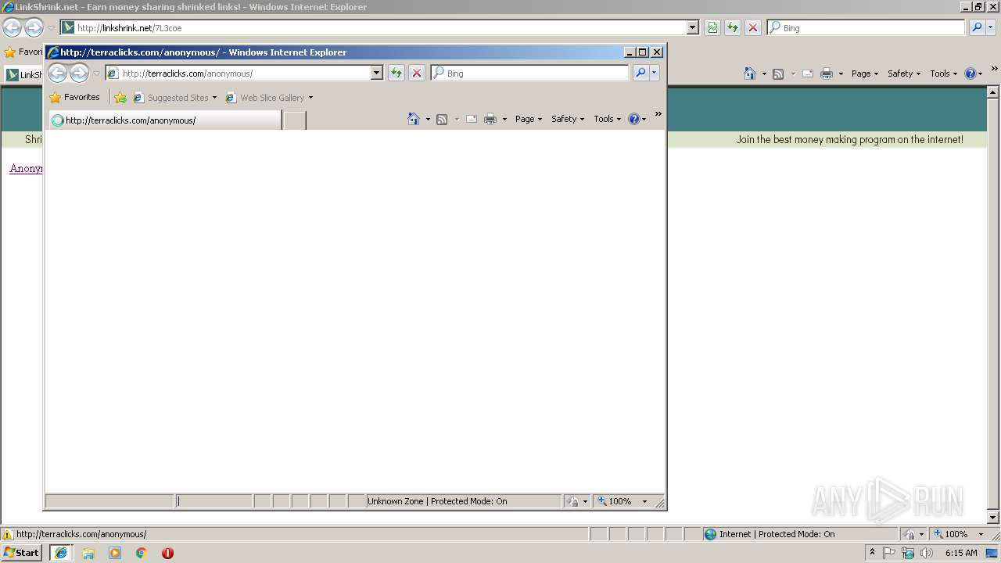This screenshot has width=1001, height=563.
Task: Click the main window vertical scrollbar down arrow
Action: tap(994, 518)
